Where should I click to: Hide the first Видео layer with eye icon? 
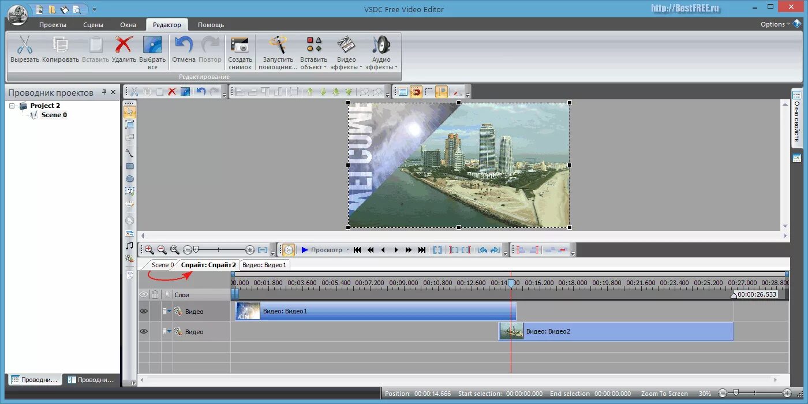144,311
